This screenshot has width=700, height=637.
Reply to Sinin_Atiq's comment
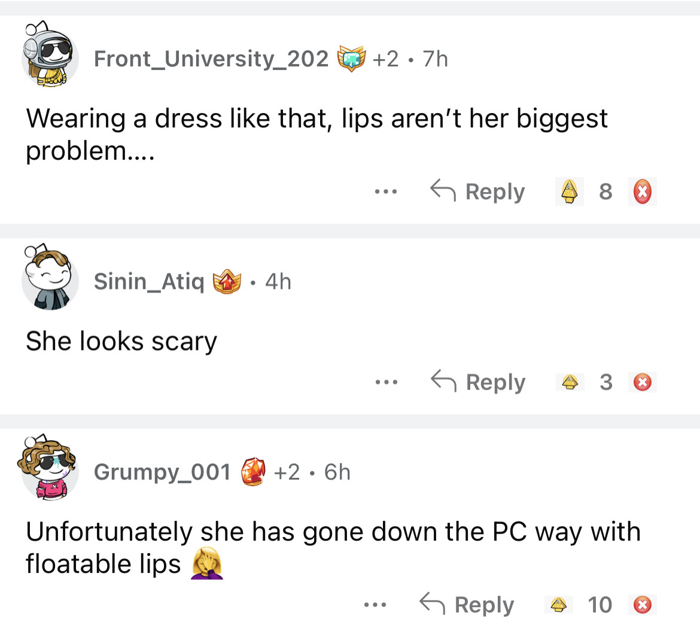click(x=479, y=382)
